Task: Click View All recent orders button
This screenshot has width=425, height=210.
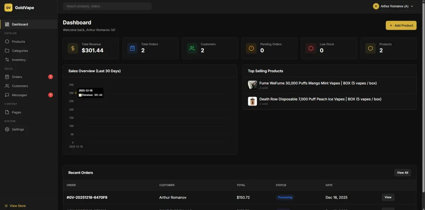Action: click(x=402, y=173)
